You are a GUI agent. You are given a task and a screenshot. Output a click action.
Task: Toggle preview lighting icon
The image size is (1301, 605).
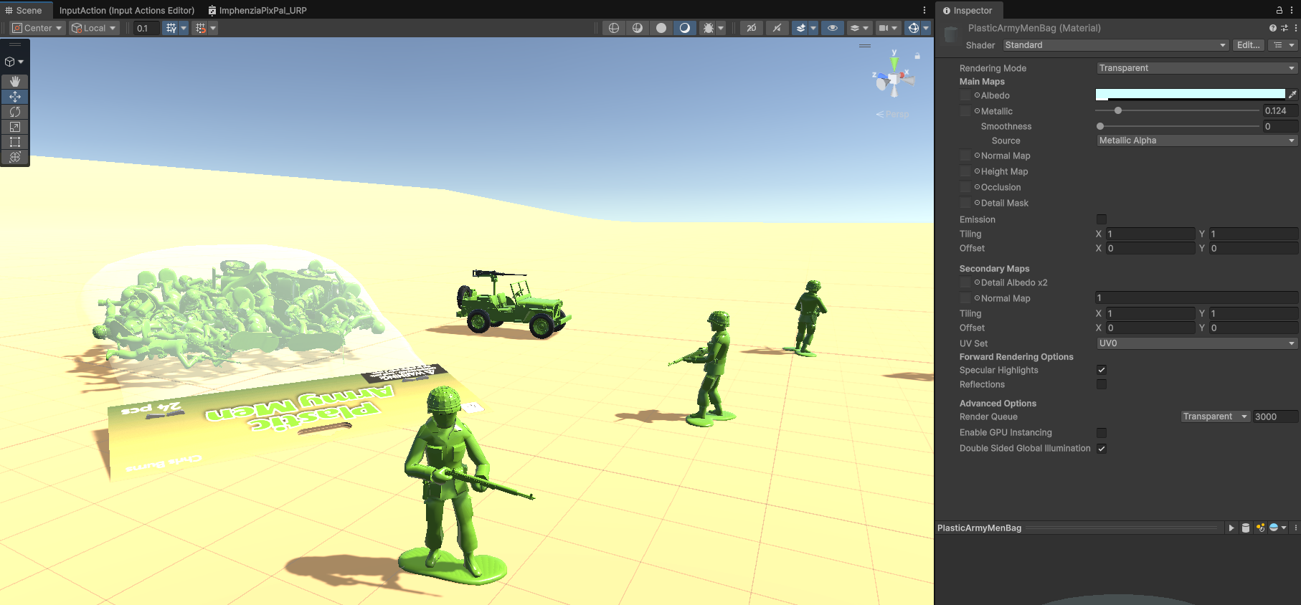[x=1260, y=528]
